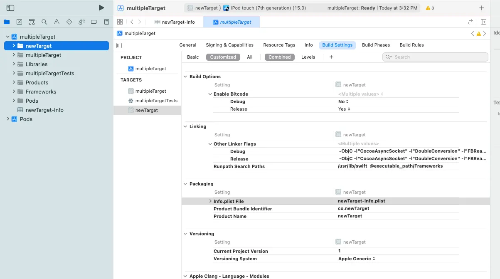Show Customized build settings
500x279 pixels.
click(x=223, y=57)
